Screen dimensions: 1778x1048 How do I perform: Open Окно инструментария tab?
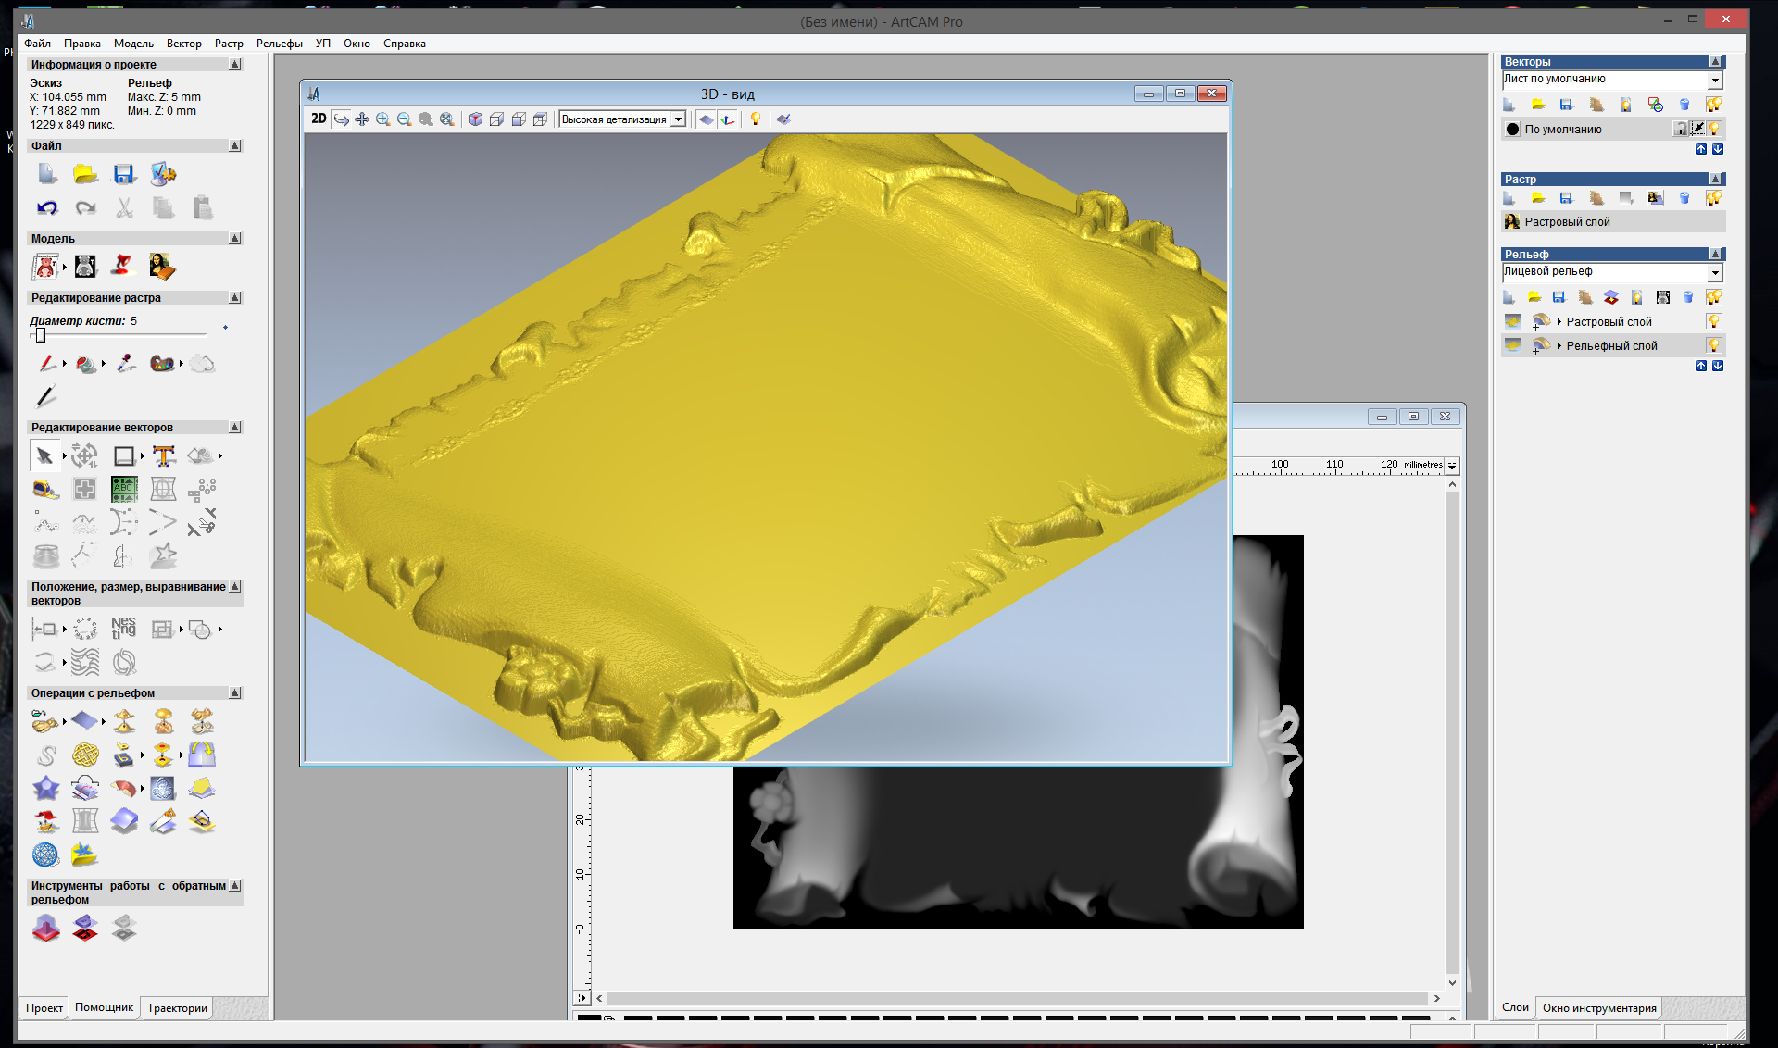pos(1598,1008)
